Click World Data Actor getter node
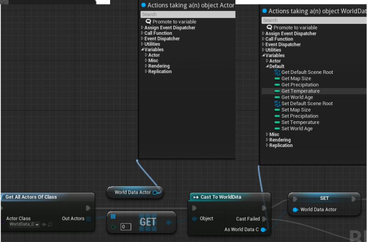367x242 pixels. [135, 192]
